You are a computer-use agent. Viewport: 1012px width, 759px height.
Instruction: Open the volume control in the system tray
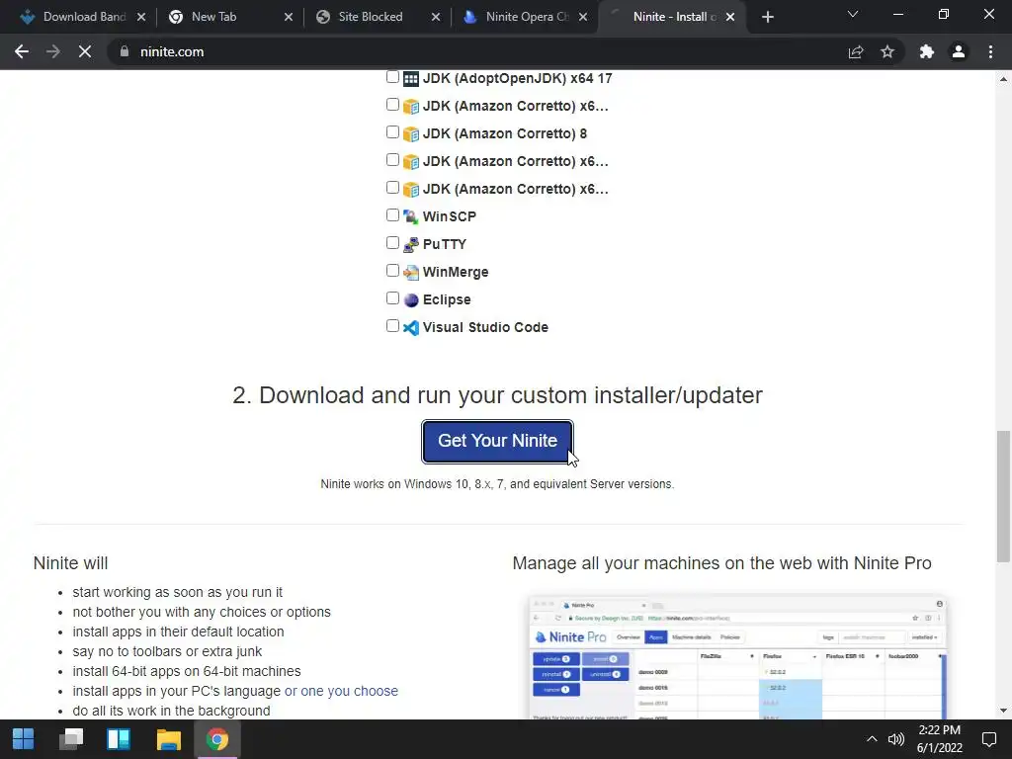click(895, 739)
